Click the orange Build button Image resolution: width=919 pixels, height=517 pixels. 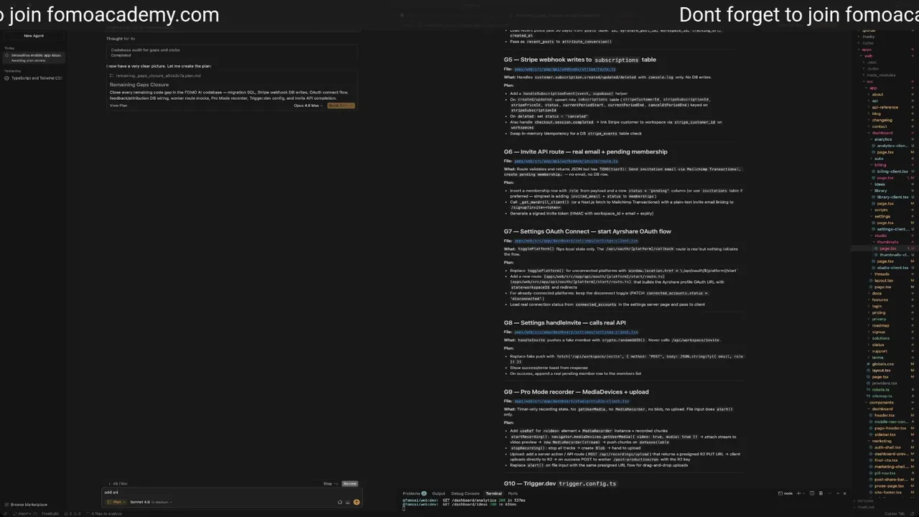(x=341, y=106)
